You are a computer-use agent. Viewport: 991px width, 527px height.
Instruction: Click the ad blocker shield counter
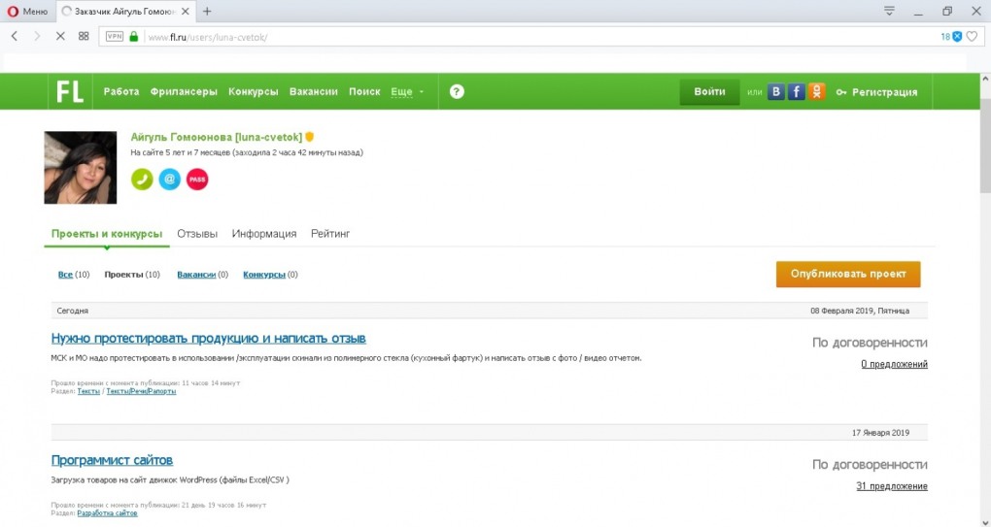[x=950, y=37]
